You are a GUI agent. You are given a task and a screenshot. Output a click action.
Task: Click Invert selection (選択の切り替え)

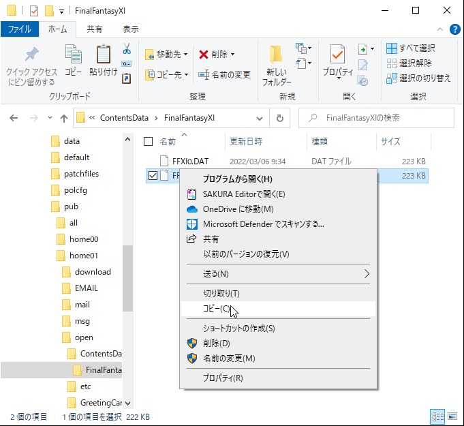[x=418, y=78]
